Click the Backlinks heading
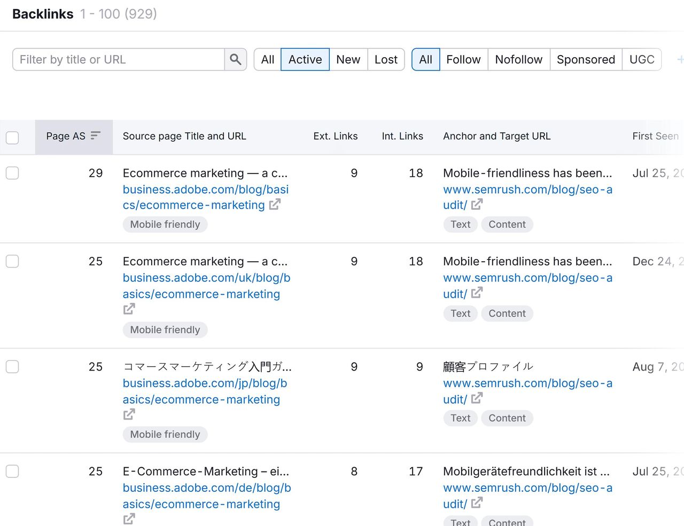This screenshot has width=684, height=526. click(x=43, y=14)
